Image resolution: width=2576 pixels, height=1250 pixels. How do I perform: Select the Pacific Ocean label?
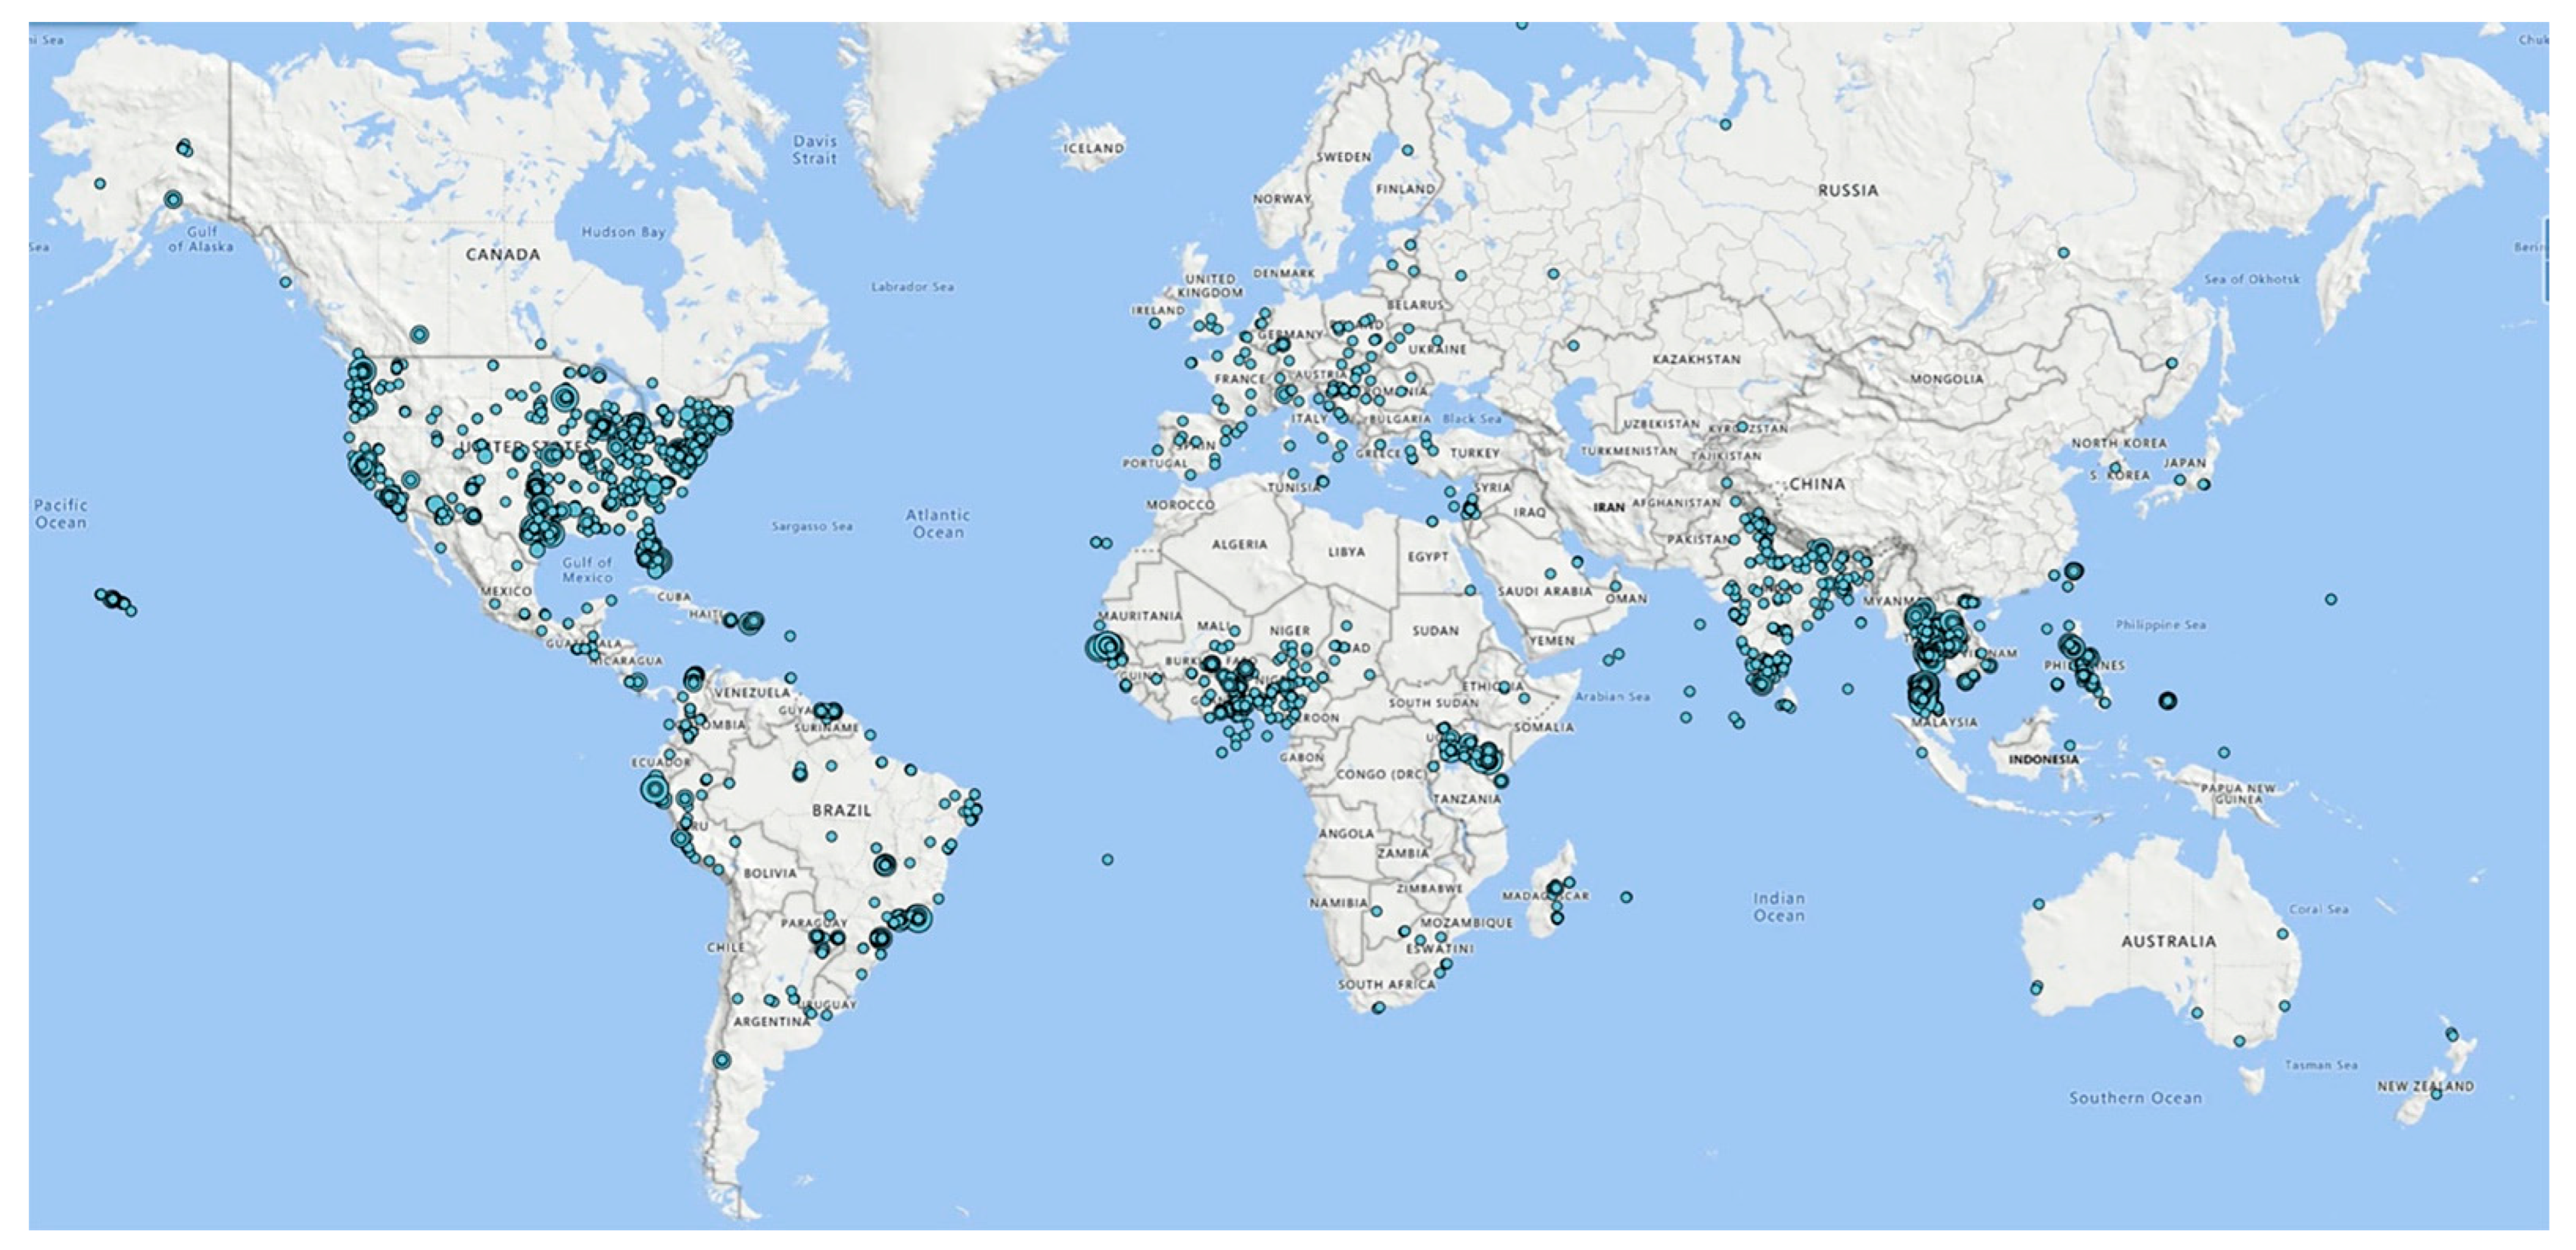61,514
